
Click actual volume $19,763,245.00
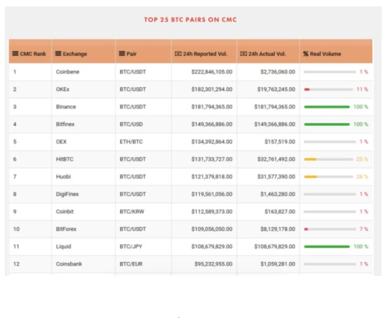276,90
